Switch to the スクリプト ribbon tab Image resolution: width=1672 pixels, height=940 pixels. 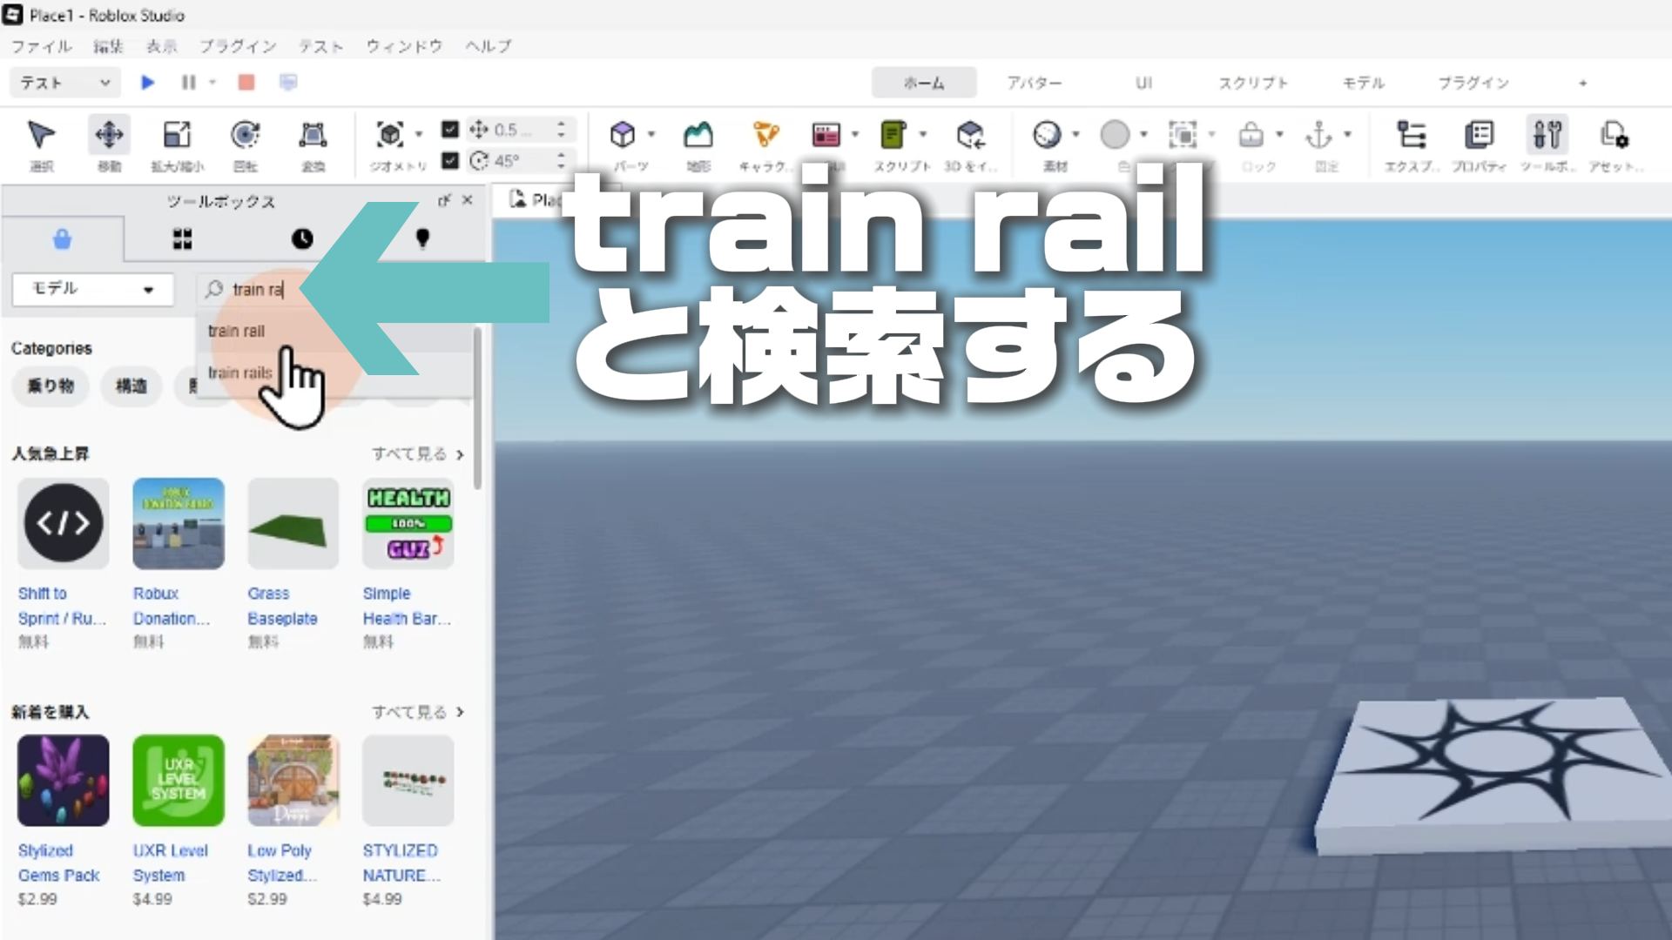[1252, 83]
